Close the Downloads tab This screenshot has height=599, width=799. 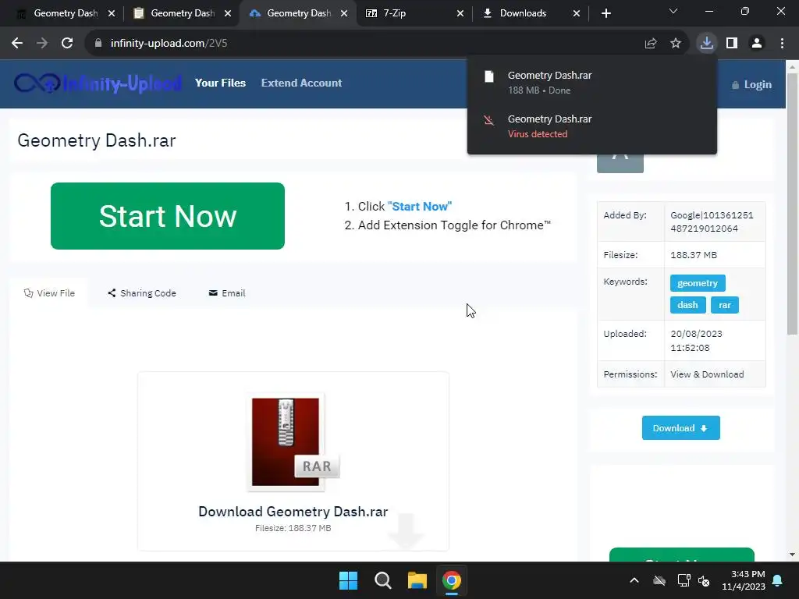point(577,13)
